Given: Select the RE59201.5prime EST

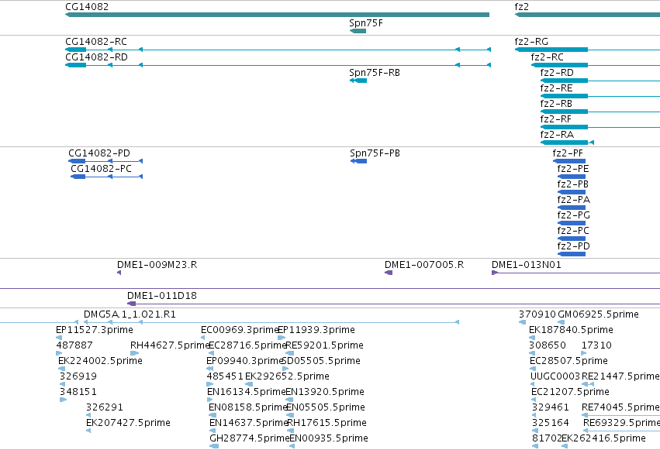Looking at the screenshot, I should [x=289, y=353].
